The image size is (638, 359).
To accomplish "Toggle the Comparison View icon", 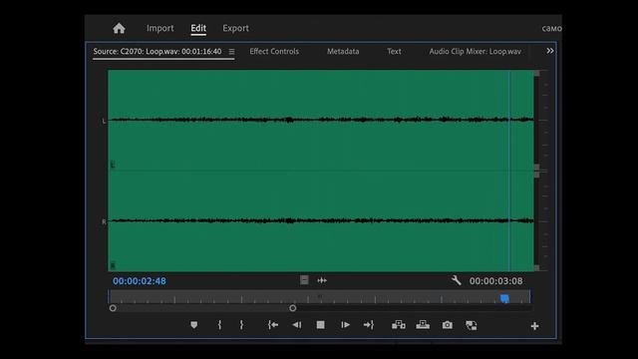I will pos(472,325).
